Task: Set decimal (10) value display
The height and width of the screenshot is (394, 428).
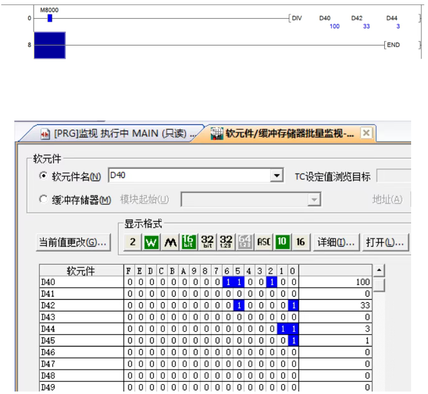Action: (282, 242)
